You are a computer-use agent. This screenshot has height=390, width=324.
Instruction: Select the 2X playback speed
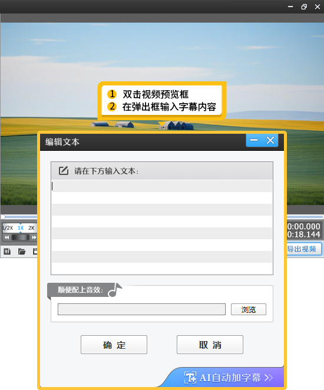coord(31,228)
